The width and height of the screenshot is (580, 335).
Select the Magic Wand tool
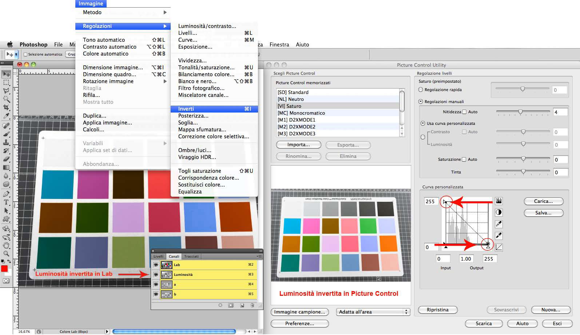tap(6, 99)
